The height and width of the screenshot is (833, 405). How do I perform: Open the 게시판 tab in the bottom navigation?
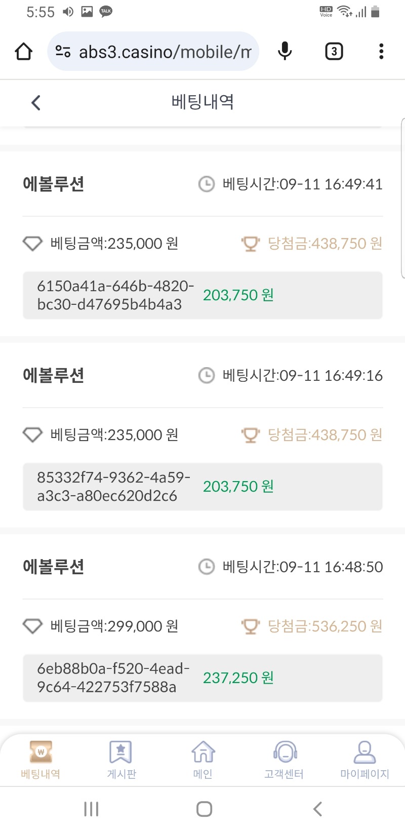[121, 760]
